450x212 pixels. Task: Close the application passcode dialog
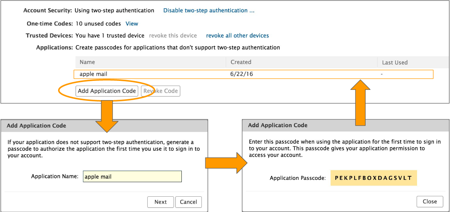coord(430,201)
